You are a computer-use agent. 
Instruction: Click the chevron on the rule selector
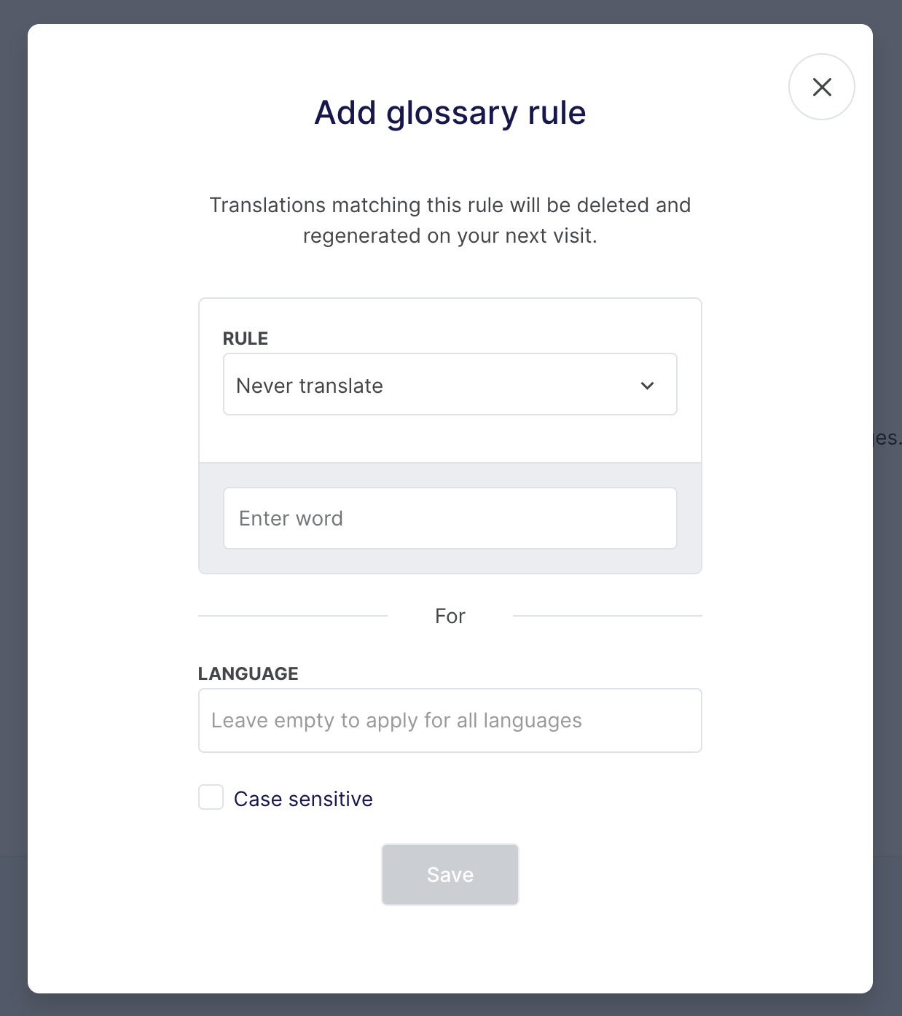(x=647, y=385)
